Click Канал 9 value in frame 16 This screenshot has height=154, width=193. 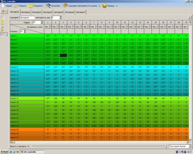coord(163,67)
